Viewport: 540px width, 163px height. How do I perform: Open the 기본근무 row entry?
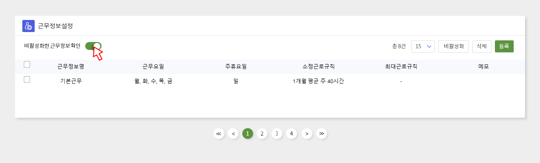point(71,81)
